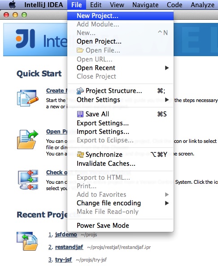Open the jsfdemo recent project link
218x266 pixels.
66,235
